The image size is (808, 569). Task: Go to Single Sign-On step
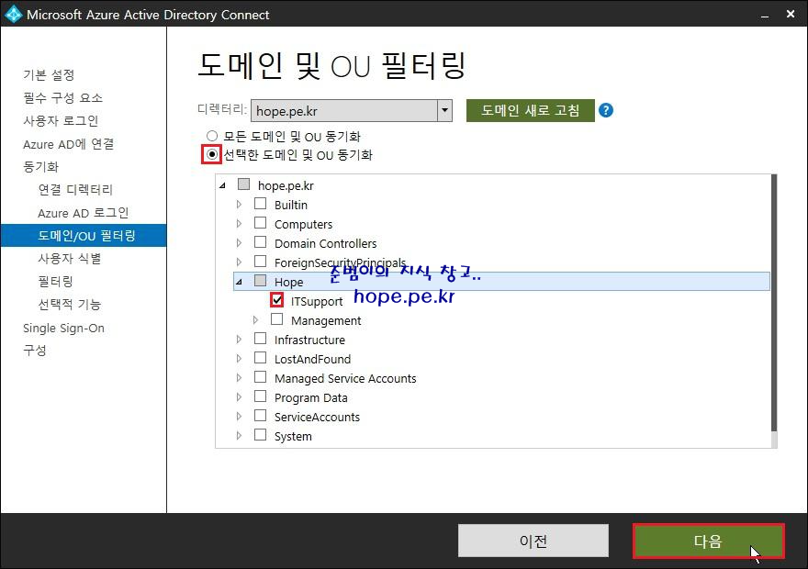tap(64, 328)
